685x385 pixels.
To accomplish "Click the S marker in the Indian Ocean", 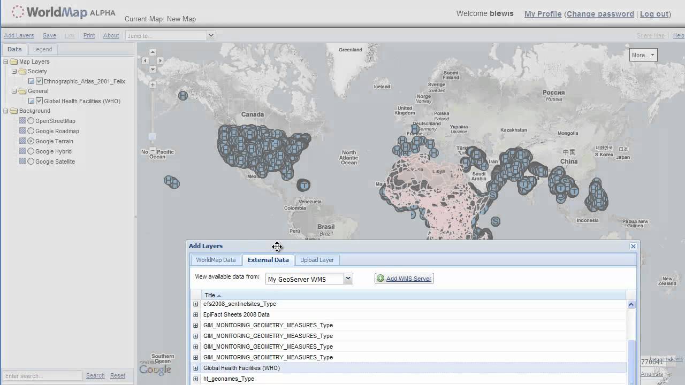I will [496, 221].
